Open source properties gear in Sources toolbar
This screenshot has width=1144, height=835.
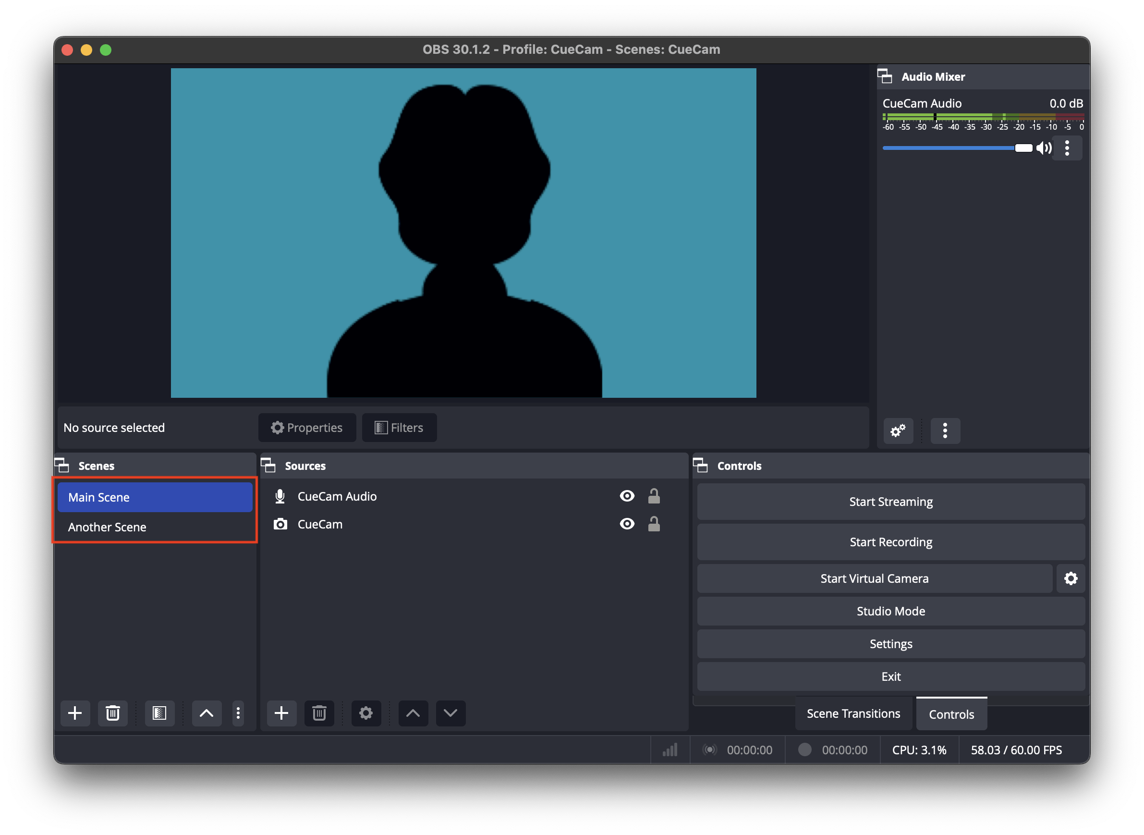pyautogui.click(x=366, y=713)
